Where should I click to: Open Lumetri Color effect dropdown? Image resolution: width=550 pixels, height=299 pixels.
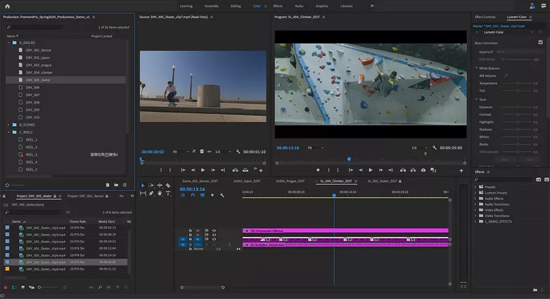(508, 32)
